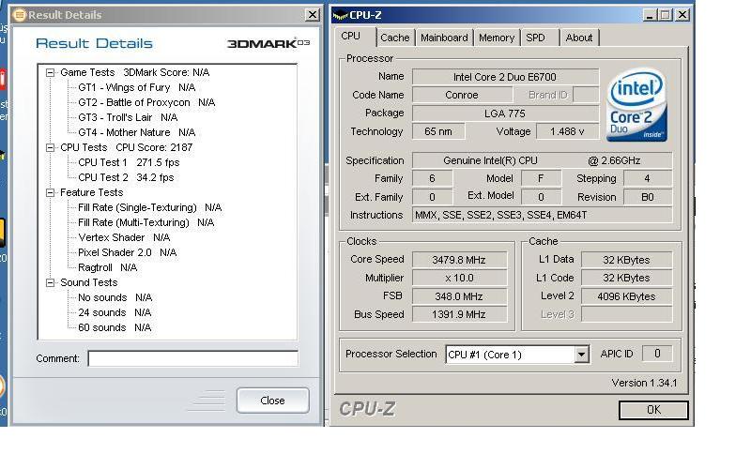Switch to the Mainboard tab in CPU-Z

click(444, 38)
